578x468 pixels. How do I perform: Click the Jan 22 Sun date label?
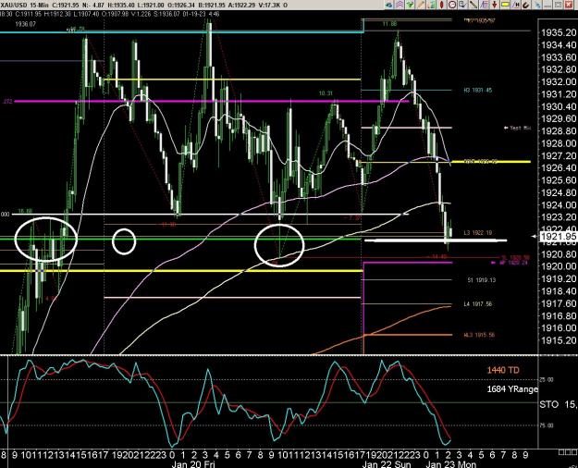click(387, 464)
